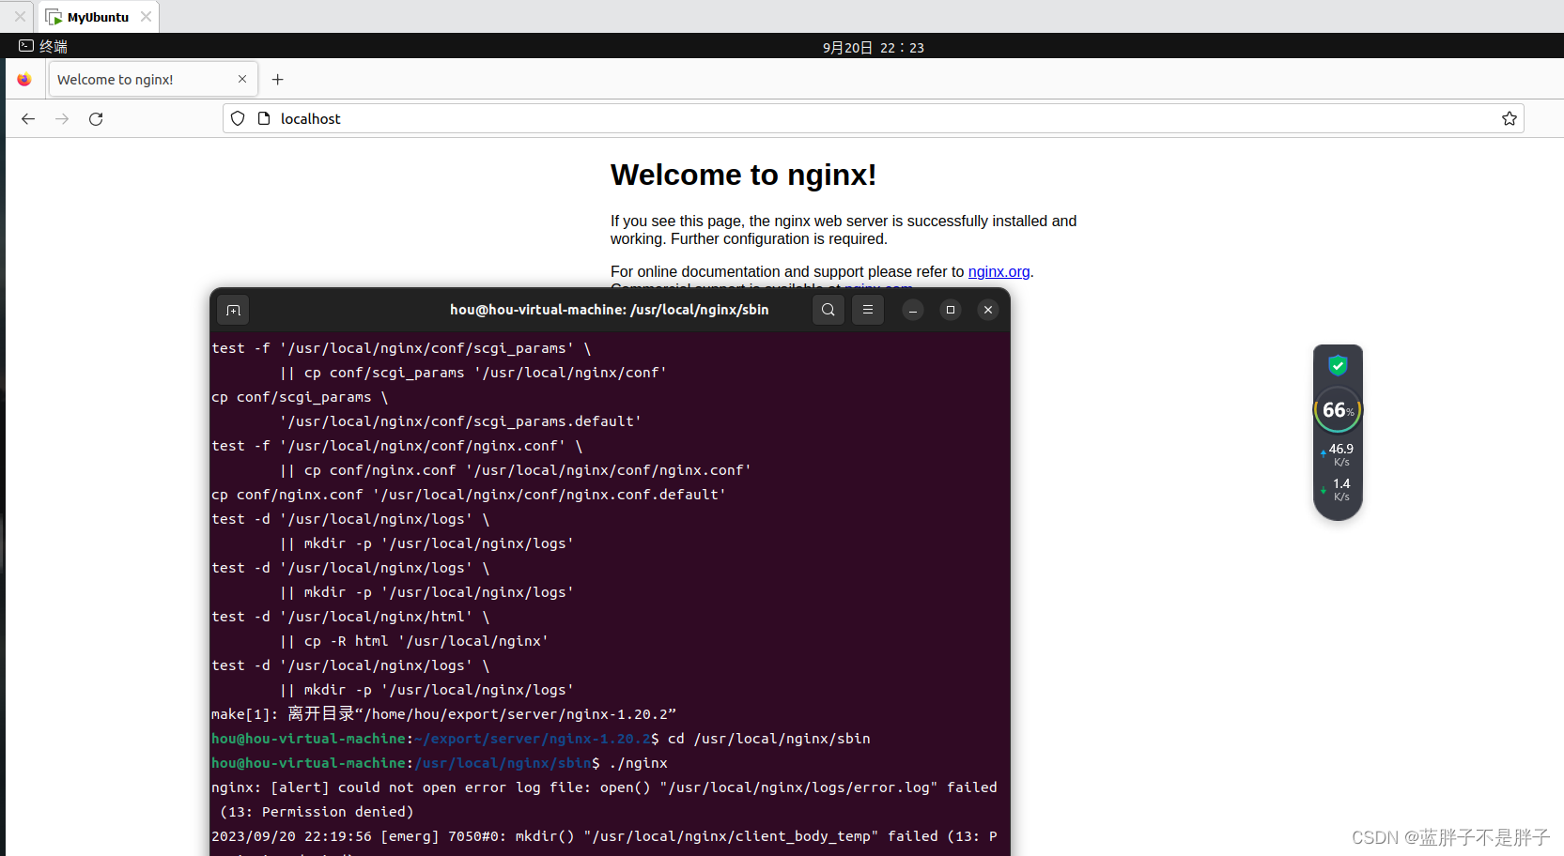Image resolution: width=1564 pixels, height=856 pixels.
Task: Reload the localhost page
Action: click(96, 119)
